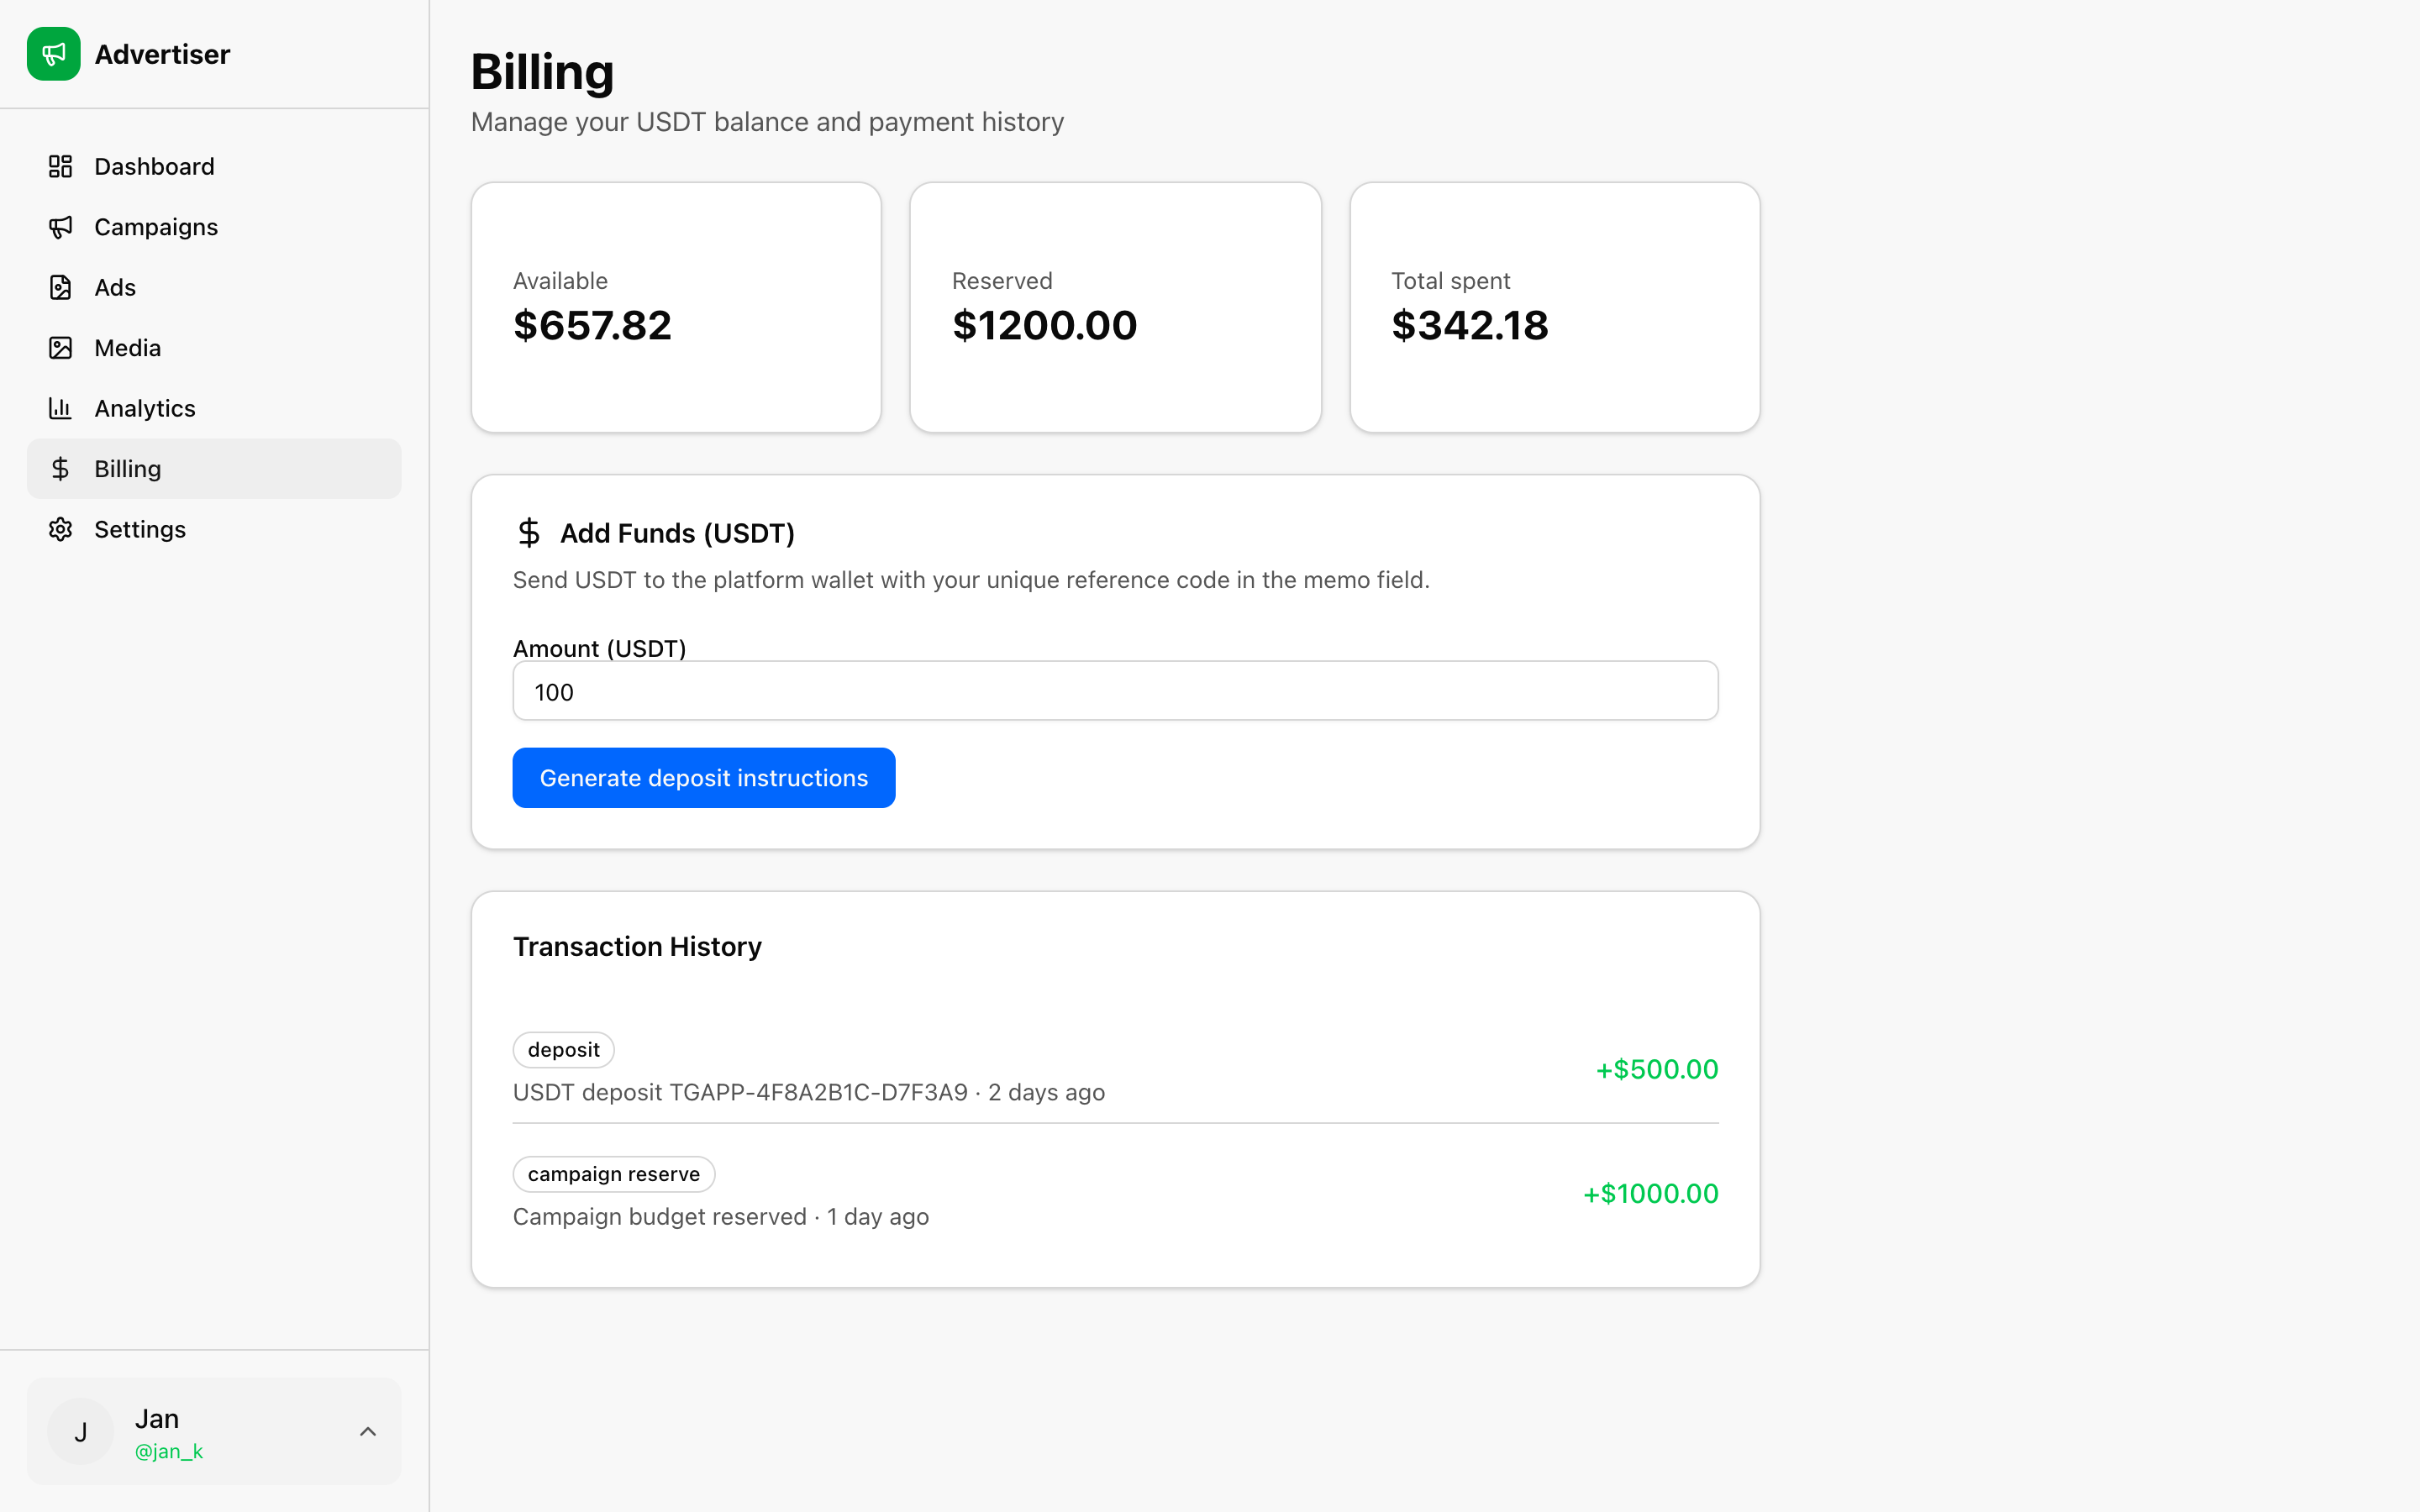Screen dimensions: 2420x1512
Task: Click the deposit tag badge
Action: [564, 1050]
